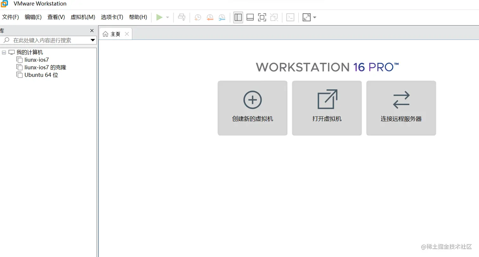Click the Revert to Snapshot icon

pos(210,17)
